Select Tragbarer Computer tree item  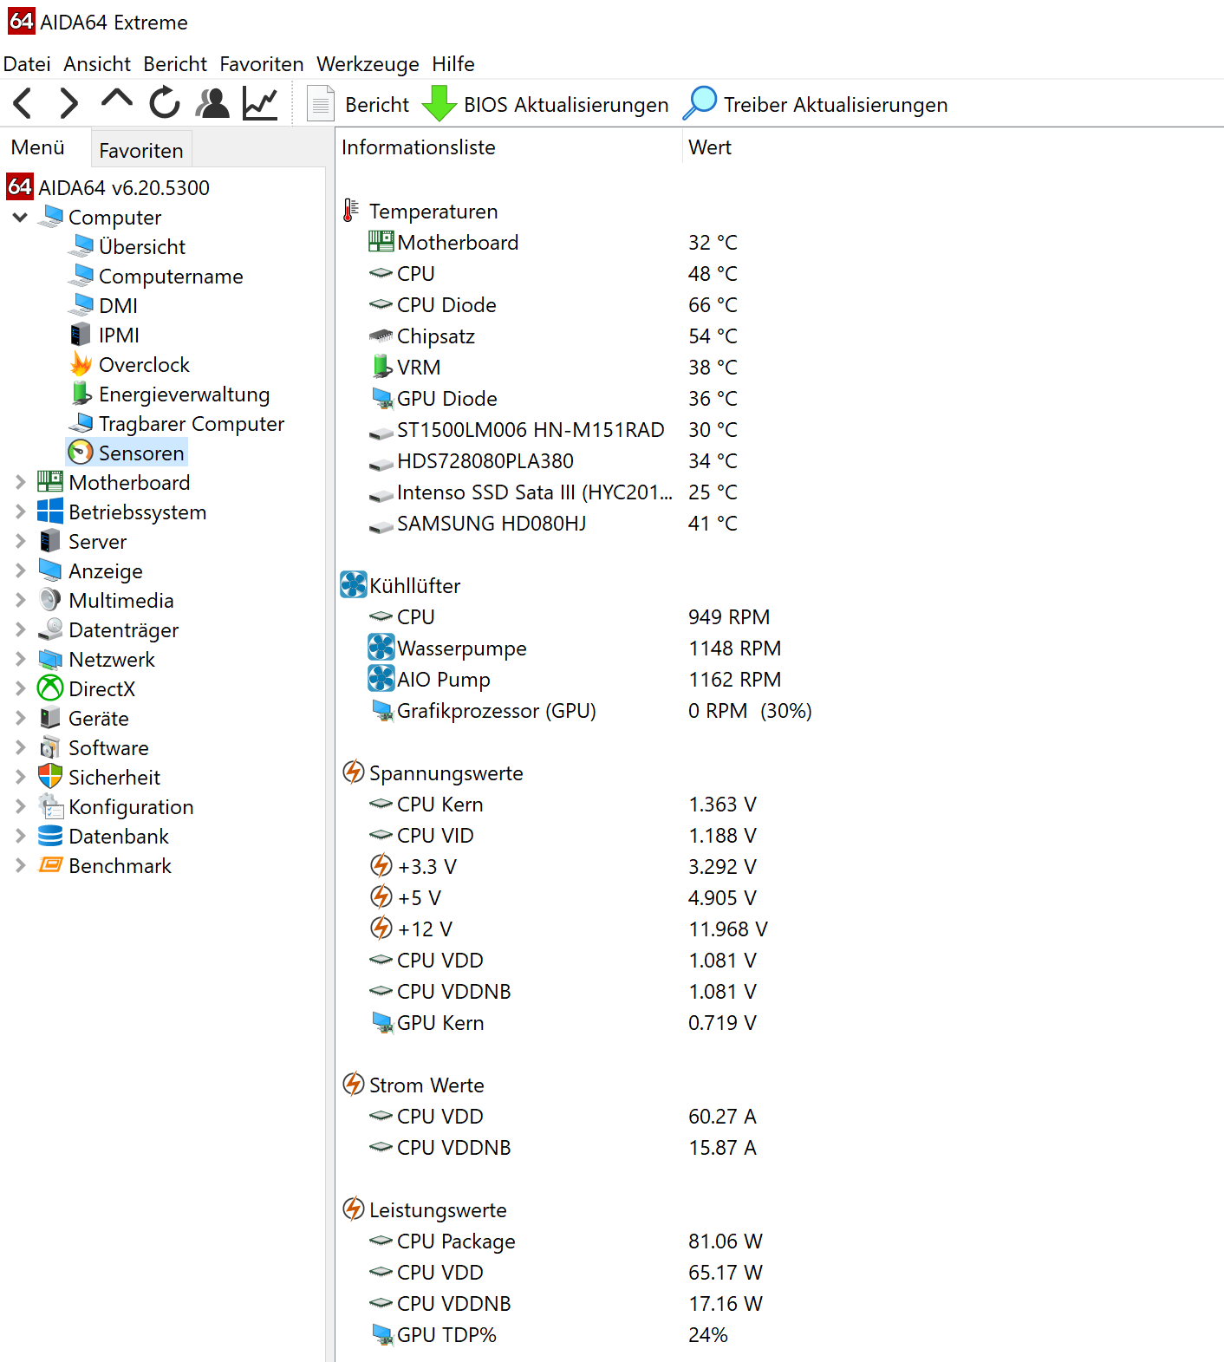[192, 424]
